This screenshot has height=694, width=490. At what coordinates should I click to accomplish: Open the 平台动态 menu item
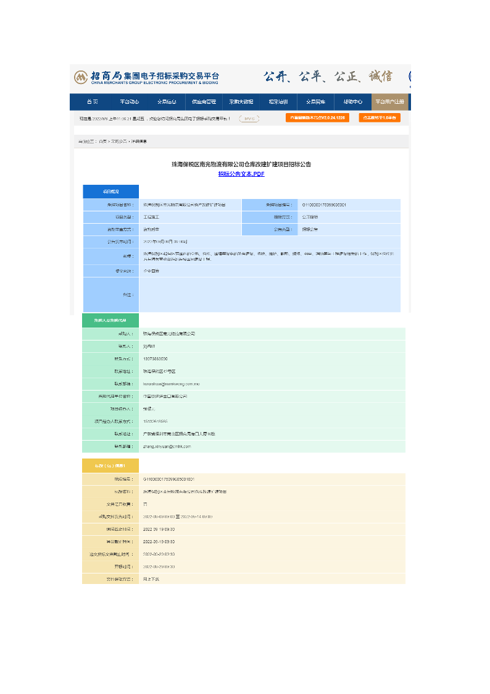click(130, 102)
